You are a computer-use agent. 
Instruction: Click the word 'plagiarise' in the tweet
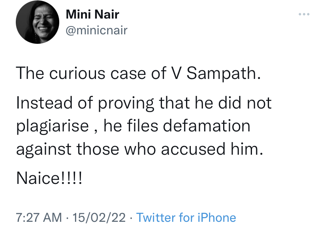tap(53, 127)
